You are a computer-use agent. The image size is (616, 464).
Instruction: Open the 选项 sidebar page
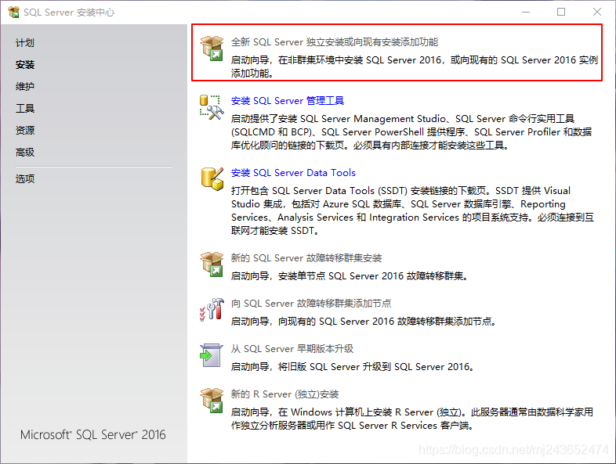pyautogui.click(x=25, y=179)
